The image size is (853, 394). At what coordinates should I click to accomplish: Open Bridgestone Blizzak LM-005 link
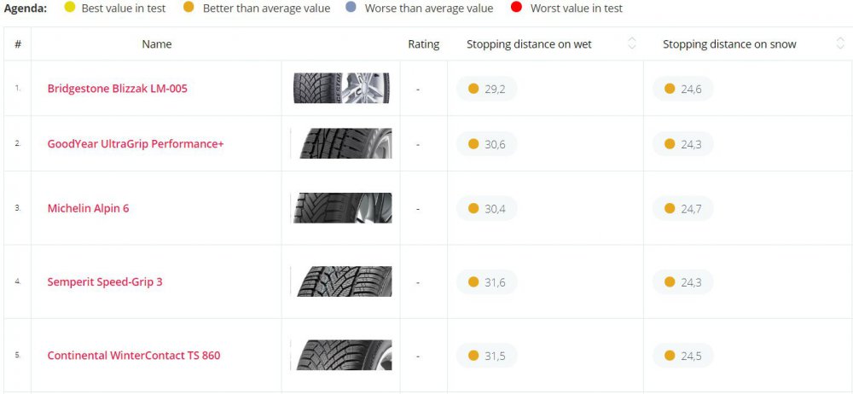117,89
